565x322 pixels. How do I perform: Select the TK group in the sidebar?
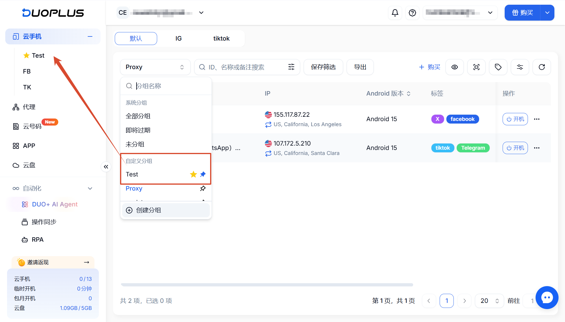(27, 87)
